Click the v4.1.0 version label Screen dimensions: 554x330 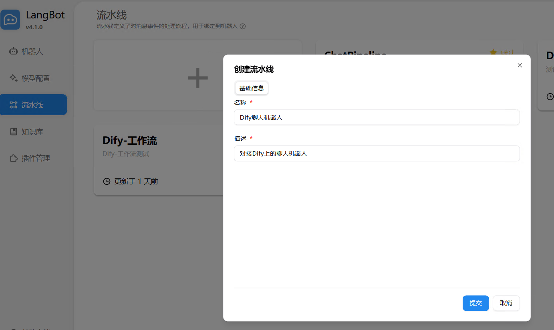(34, 28)
